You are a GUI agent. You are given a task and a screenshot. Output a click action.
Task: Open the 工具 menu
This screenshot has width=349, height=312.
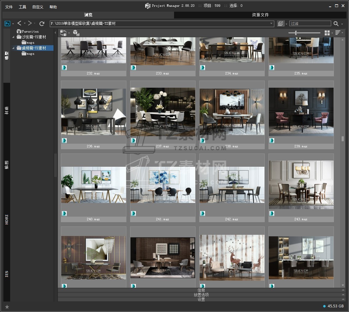(x=22, y=7)
